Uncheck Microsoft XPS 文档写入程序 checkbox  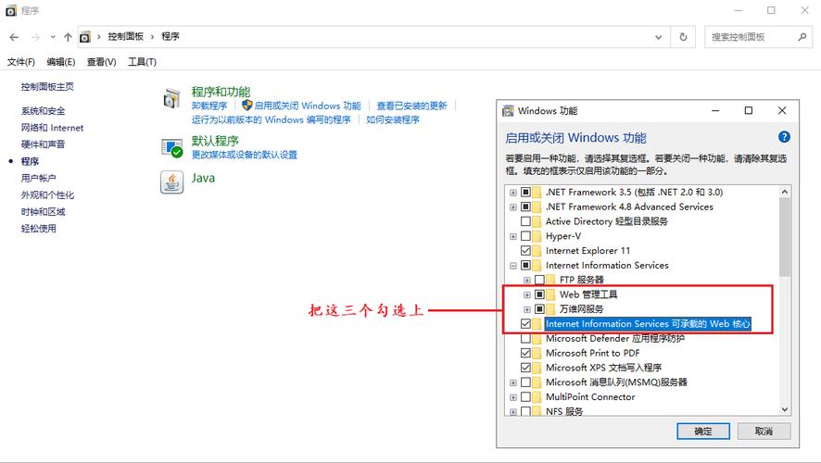pyautogui.click(x=525, y=368)
